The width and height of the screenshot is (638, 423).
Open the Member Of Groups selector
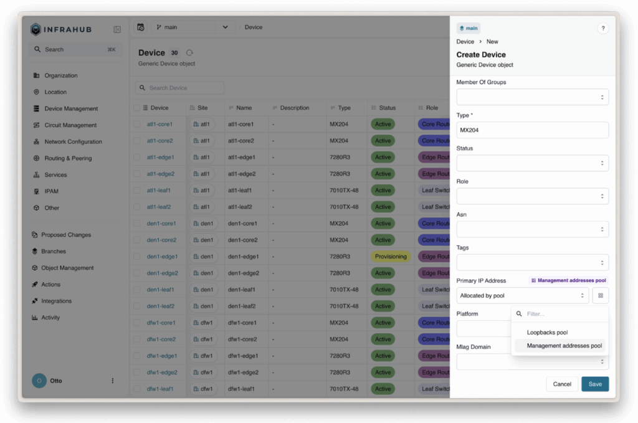point(532,97)
